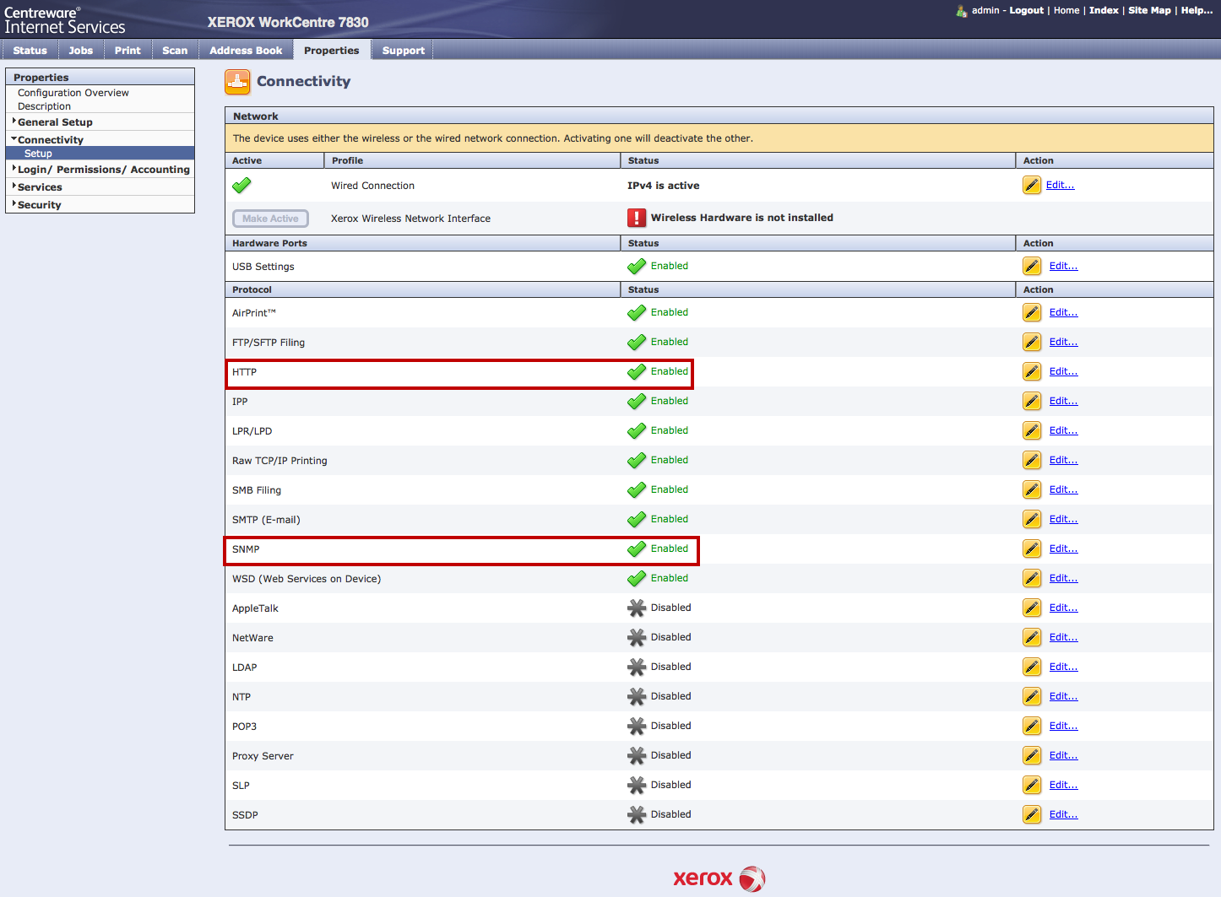Click the pencil edit icon for Wired Connection
1221x897 pixels.
1032,186
